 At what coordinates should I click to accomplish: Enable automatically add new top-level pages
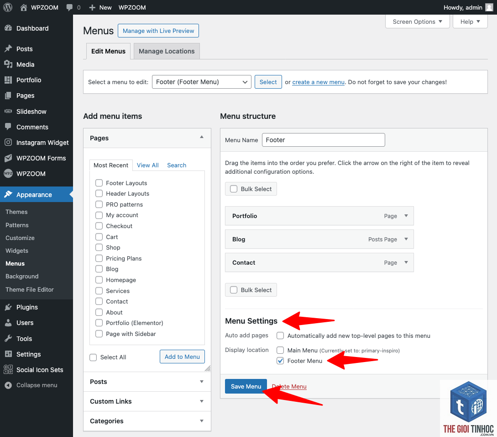(x=280, y=336)
